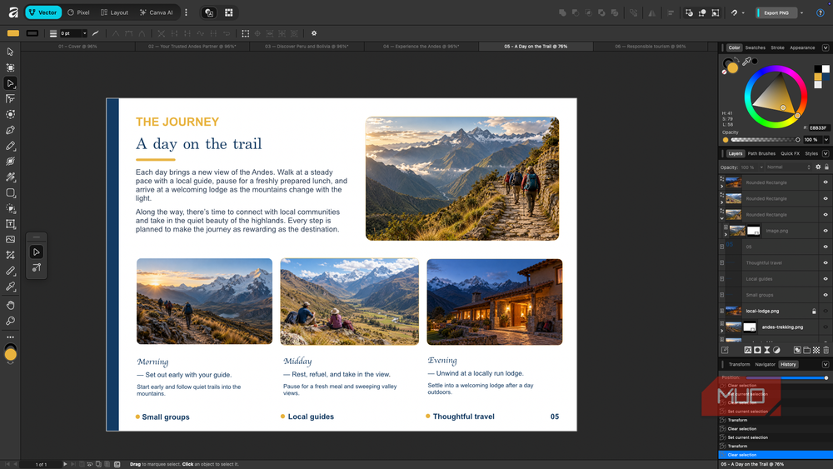Select the Node tool in the toolbar
The width and height of the screenshot is (833, 469).
click(x=10, y=83)
